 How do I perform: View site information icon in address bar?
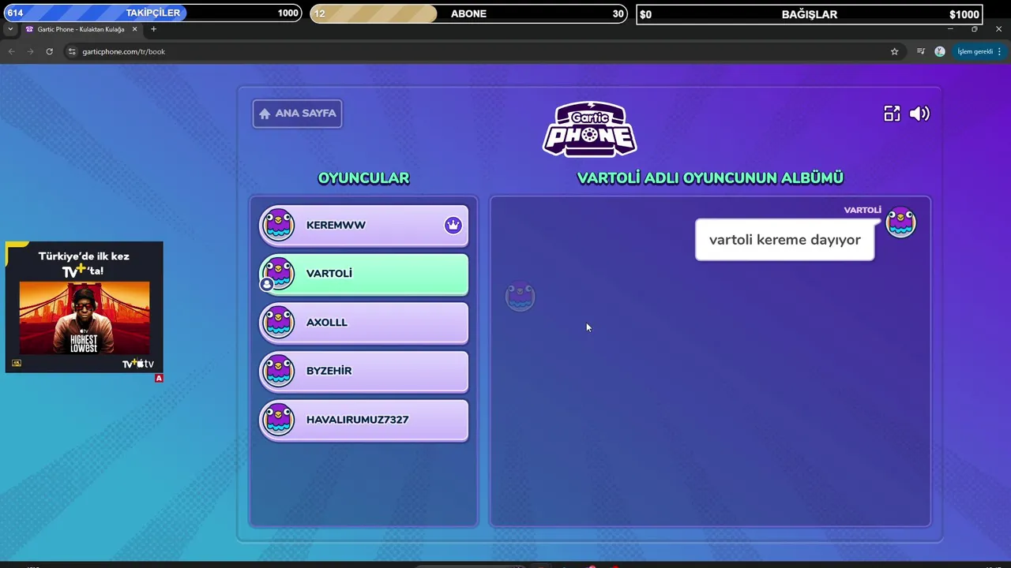(72, 51)
